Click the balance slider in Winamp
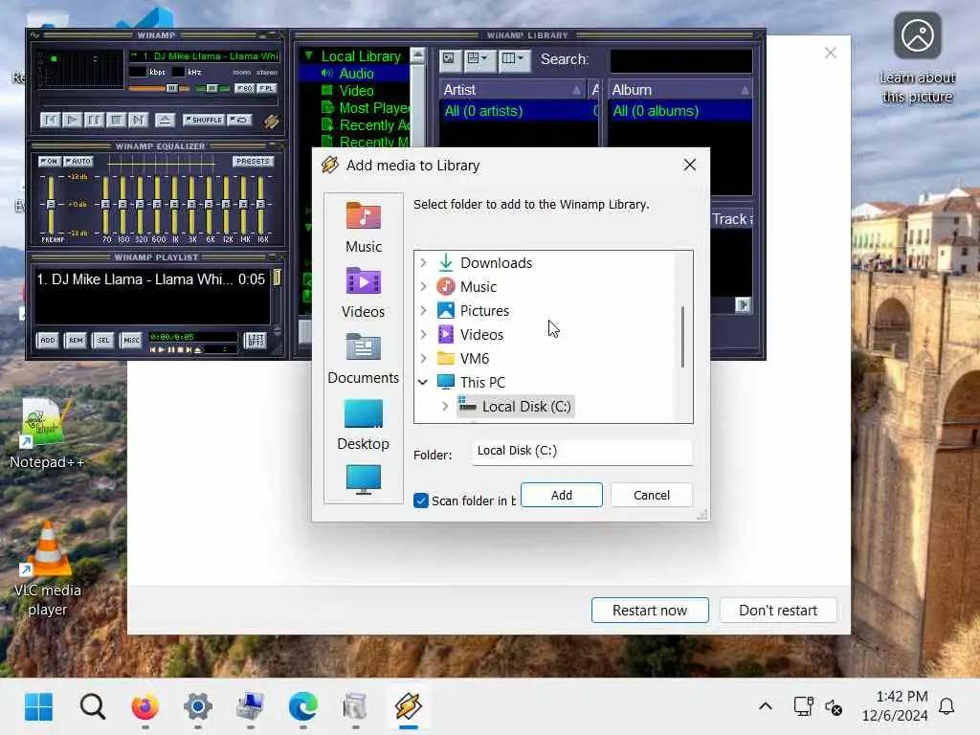Viewport: 980px width, 735px height. click(x=212, y=88)
